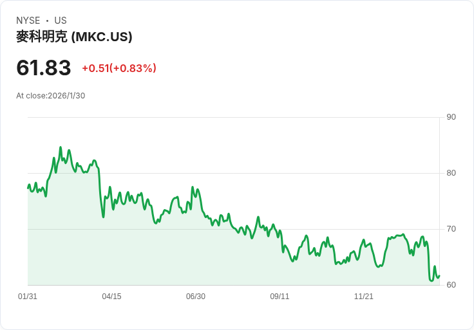Click the chart's highest peak near 85
This screenshot has height=330, width=474.
tap(61, 148)
